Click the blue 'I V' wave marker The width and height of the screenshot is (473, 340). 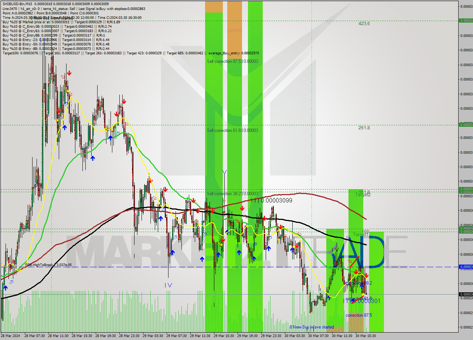click(x=169, y=285)
